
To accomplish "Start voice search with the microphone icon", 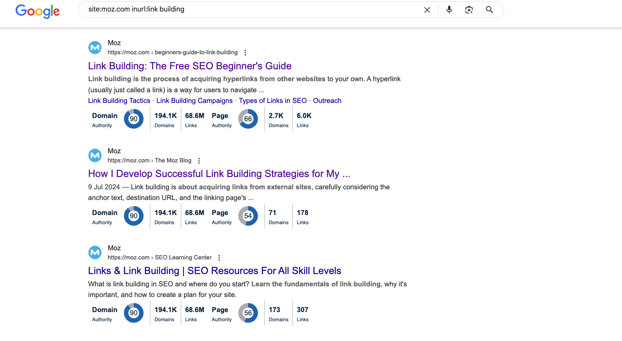I will pyautogui.click(x=449, y=10).
